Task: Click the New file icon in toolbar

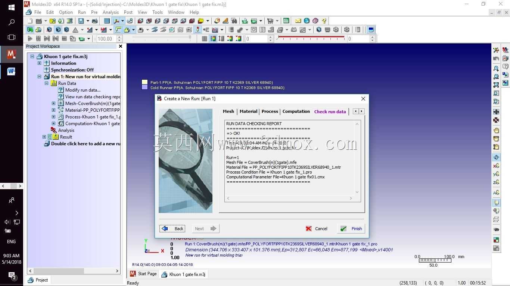Action: coord(30,21)
